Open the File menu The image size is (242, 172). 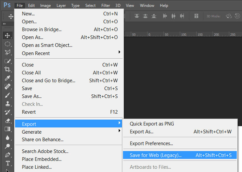tap(20, 6)
